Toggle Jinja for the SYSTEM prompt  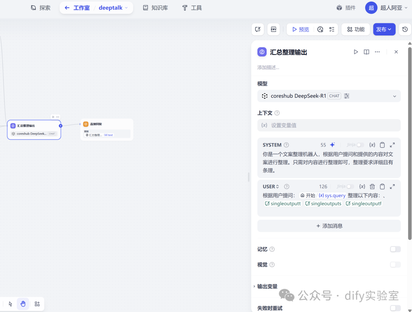(360, 145)
